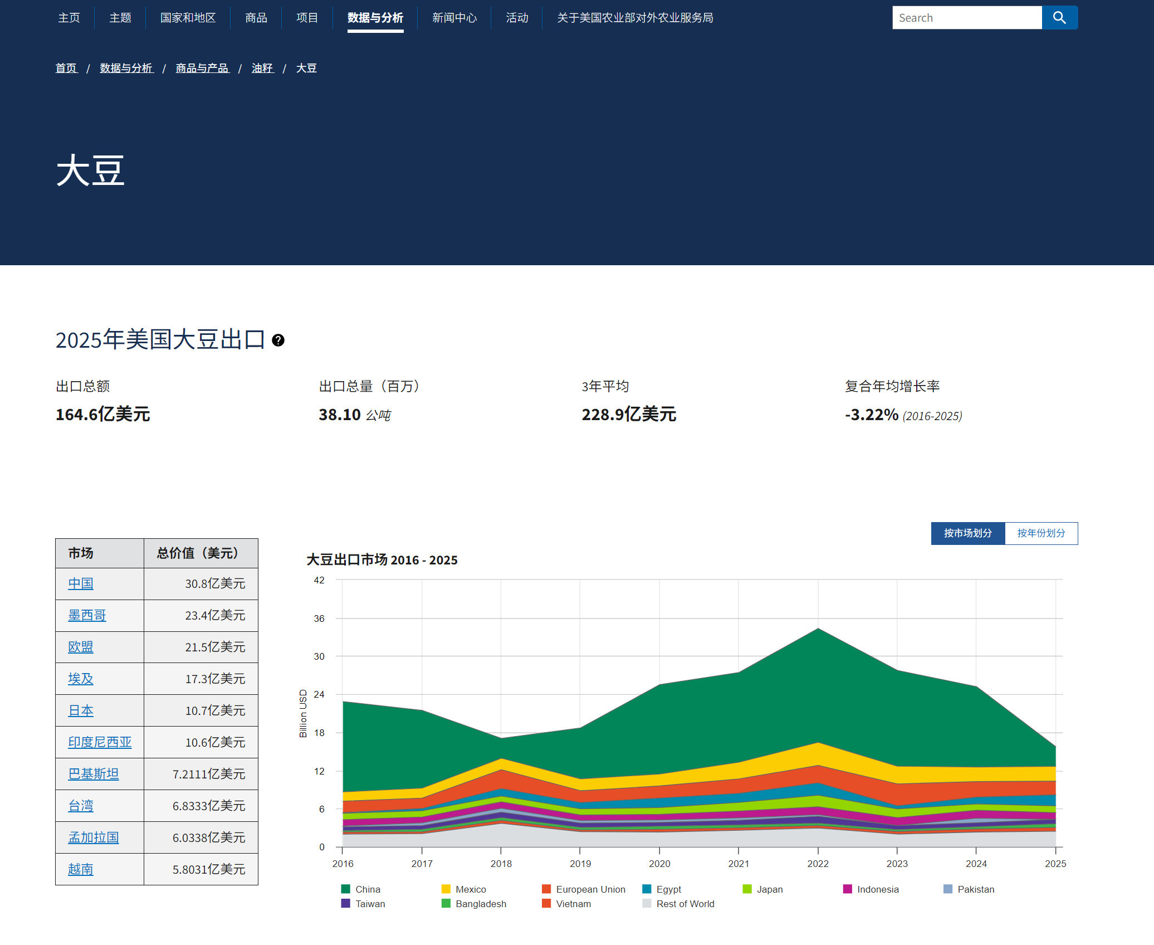Viewport: 1154px width, 945px height.
Task: Open the 国家和地区 navigation menu
Action: (x=188, y=17)
